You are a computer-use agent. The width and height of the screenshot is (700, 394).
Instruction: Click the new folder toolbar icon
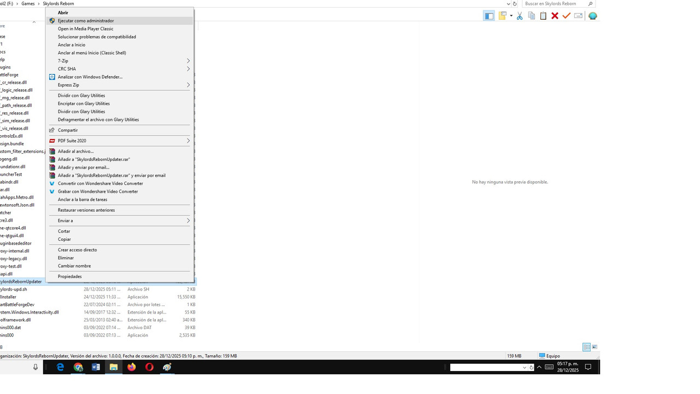pyautogui.click(x=502, y=16)
